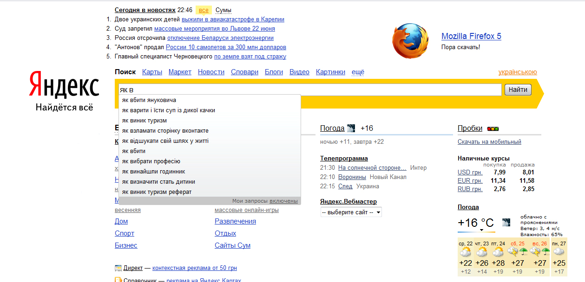
Task: Click RUB грн. currency link
Action: pos(470,189)
